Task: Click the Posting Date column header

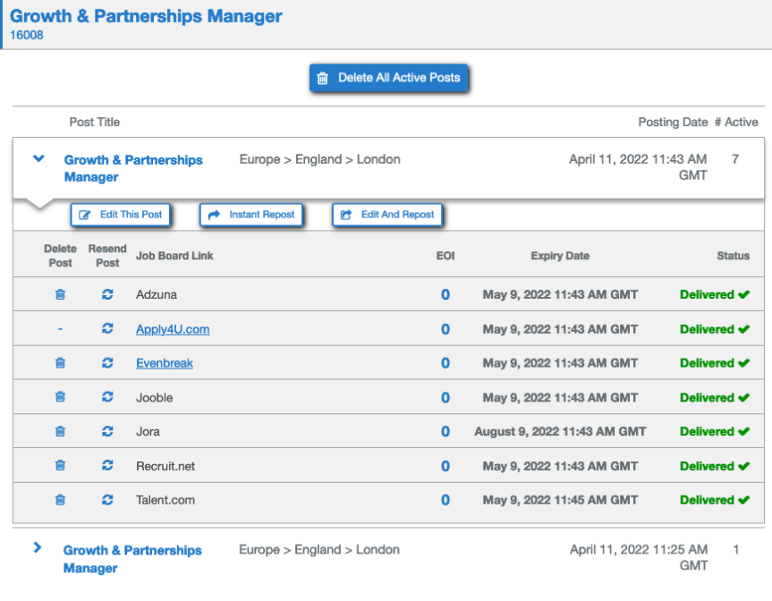Action: point(673,122)
